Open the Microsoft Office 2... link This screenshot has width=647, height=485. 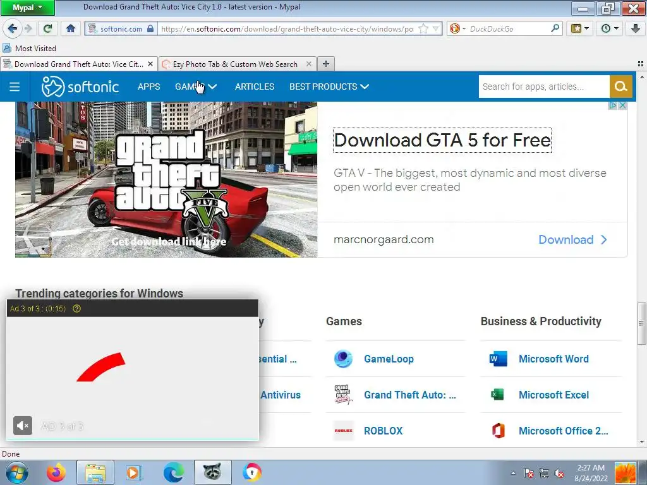[x=563, y=431]
